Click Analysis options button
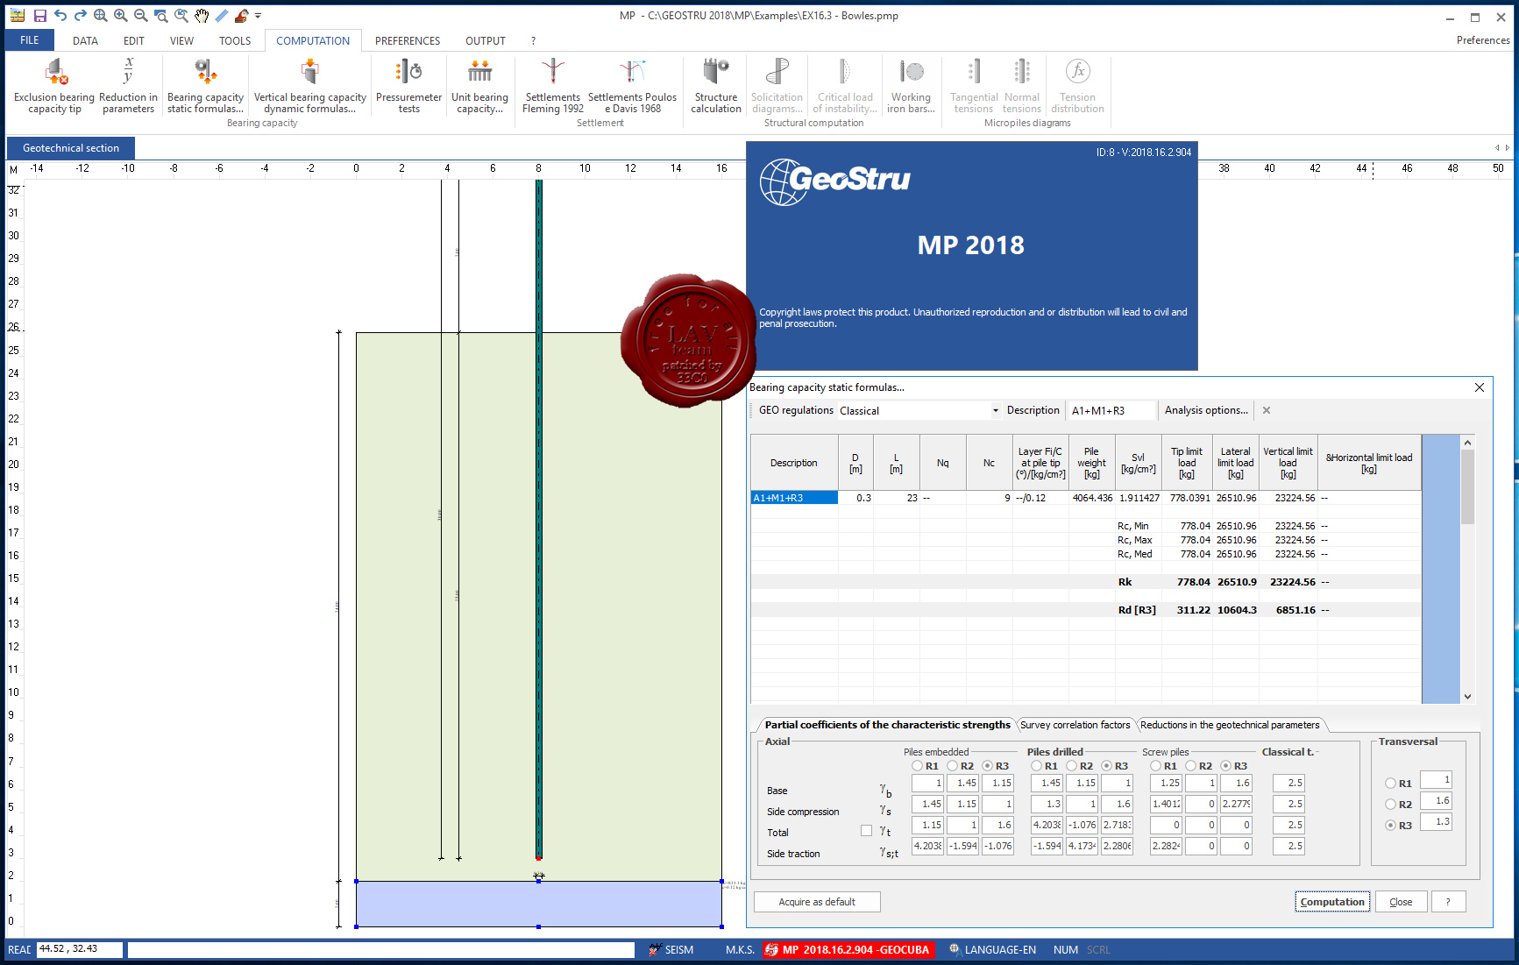 pos(1206,410)
